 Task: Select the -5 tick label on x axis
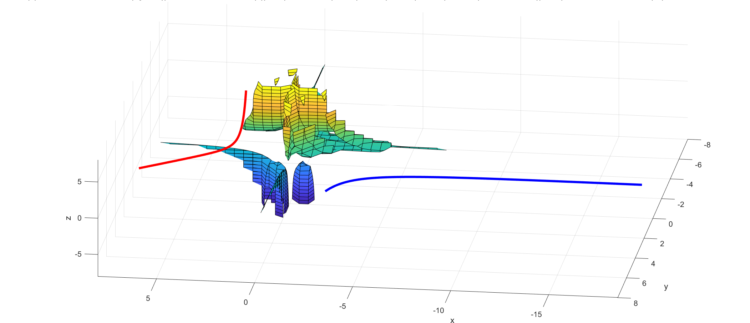click(342, 306)
